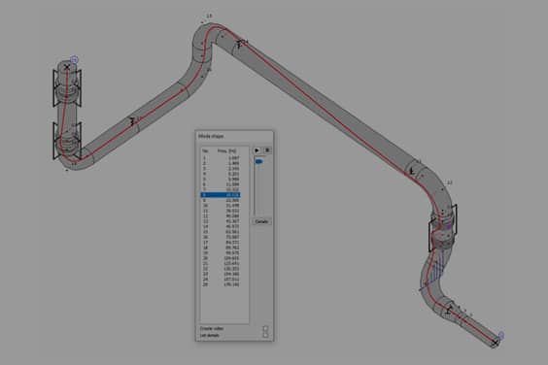Select mode number 1 in list

221,158
